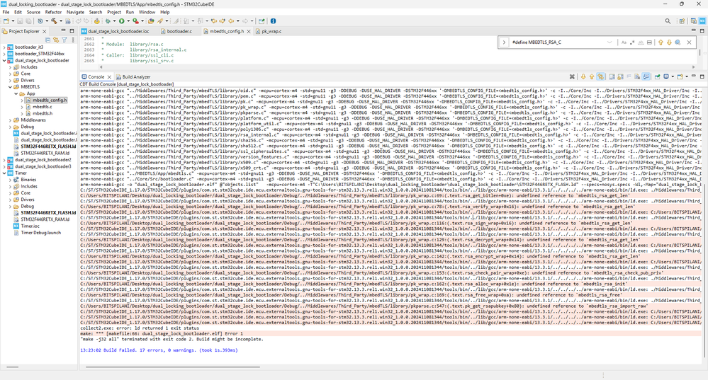The height and width of the screenshot is (380, 708).
Task: Click the 'Build Failed. 17 errors' console line
Action: point(159,350)
